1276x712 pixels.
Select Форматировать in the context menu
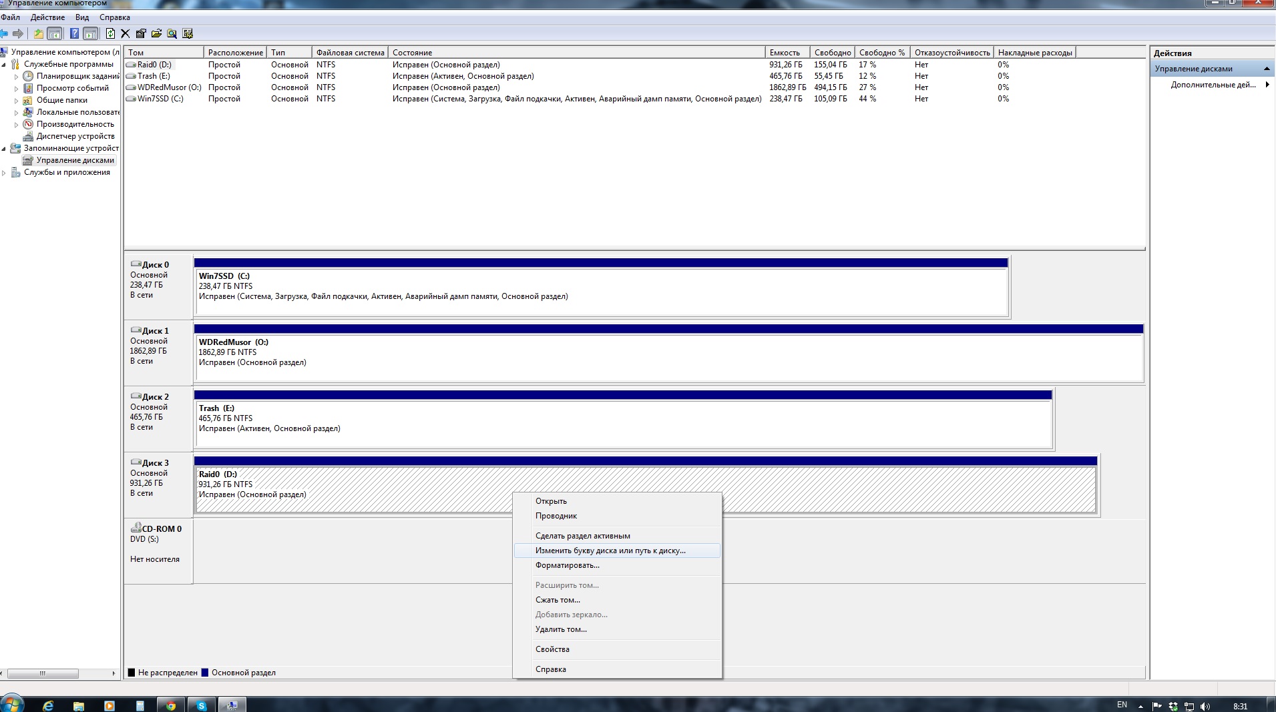click(x=567, y=565)
